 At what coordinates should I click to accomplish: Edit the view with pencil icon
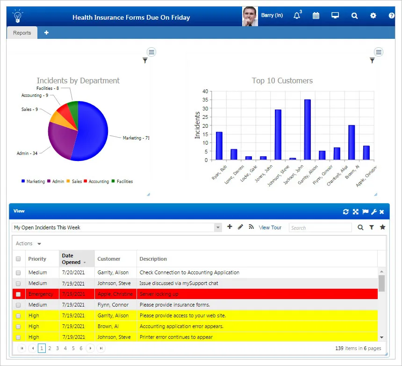(x=240, y=227)
